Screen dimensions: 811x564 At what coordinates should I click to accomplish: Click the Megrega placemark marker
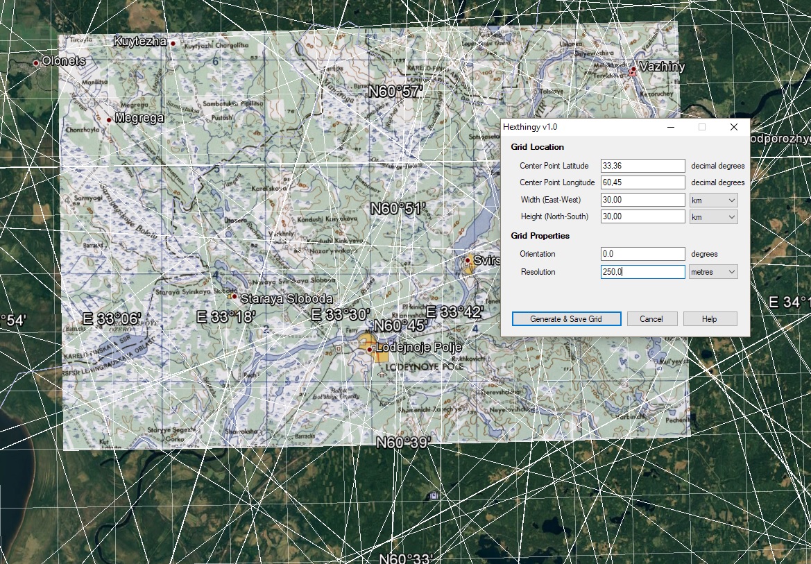click(109, 120)
